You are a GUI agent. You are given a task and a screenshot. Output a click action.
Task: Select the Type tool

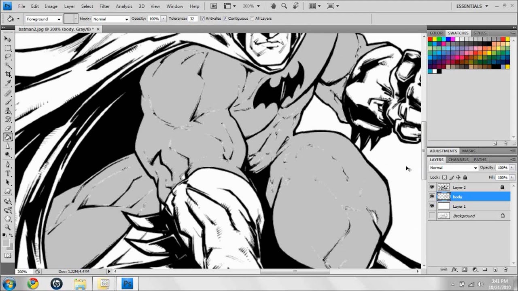[x=8, y=174]
